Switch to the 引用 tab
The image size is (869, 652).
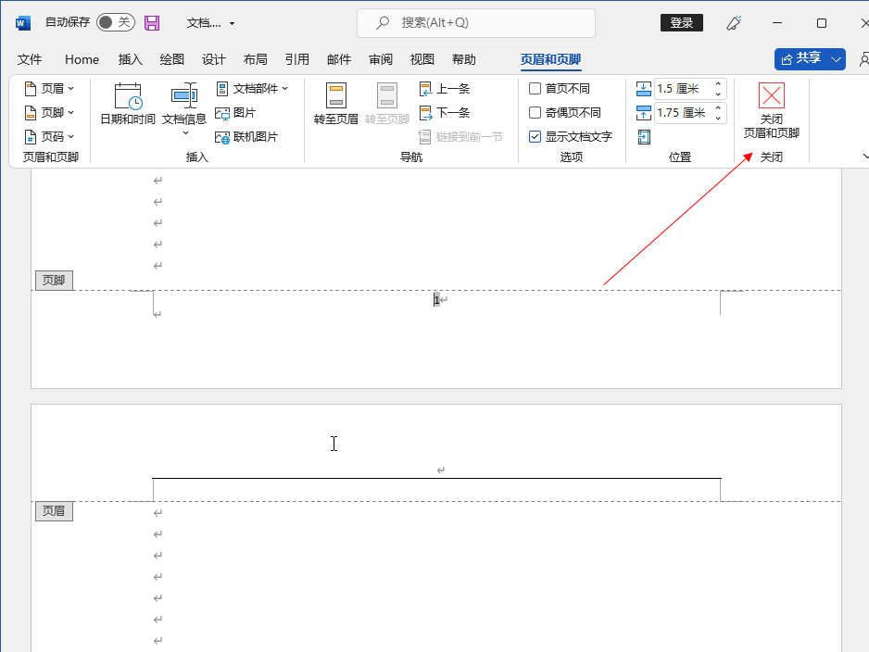coord(297,59)
